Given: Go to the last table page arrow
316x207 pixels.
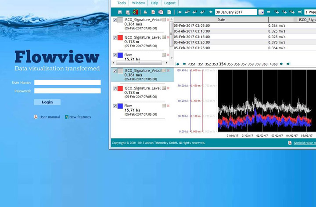Looking at the screenshot, I should point(288,64).
